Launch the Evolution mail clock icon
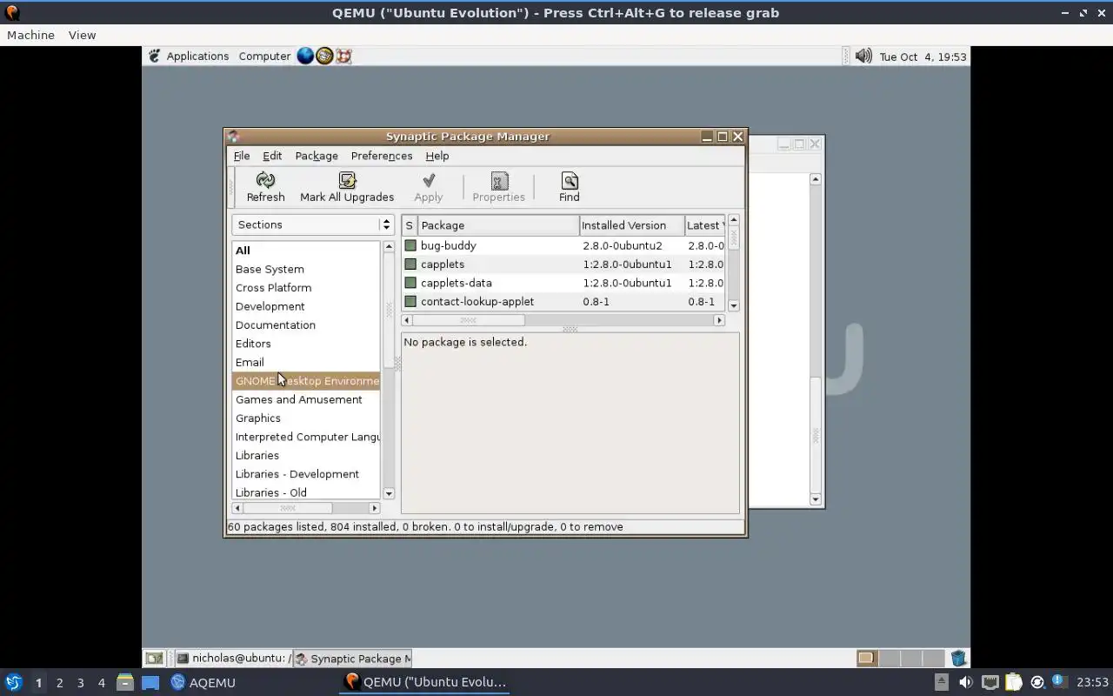The height and width of the screenshot is (696, 1113). (324, 56)
